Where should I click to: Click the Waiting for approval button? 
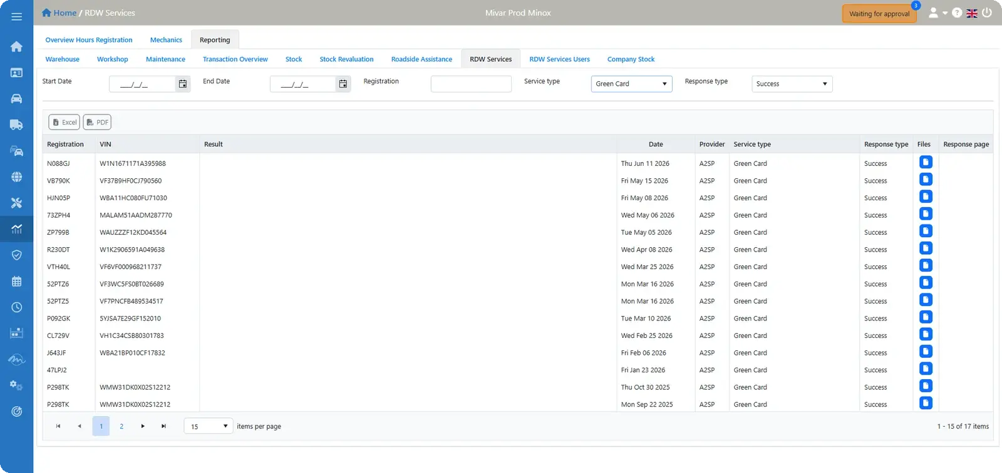pos(879,14)
